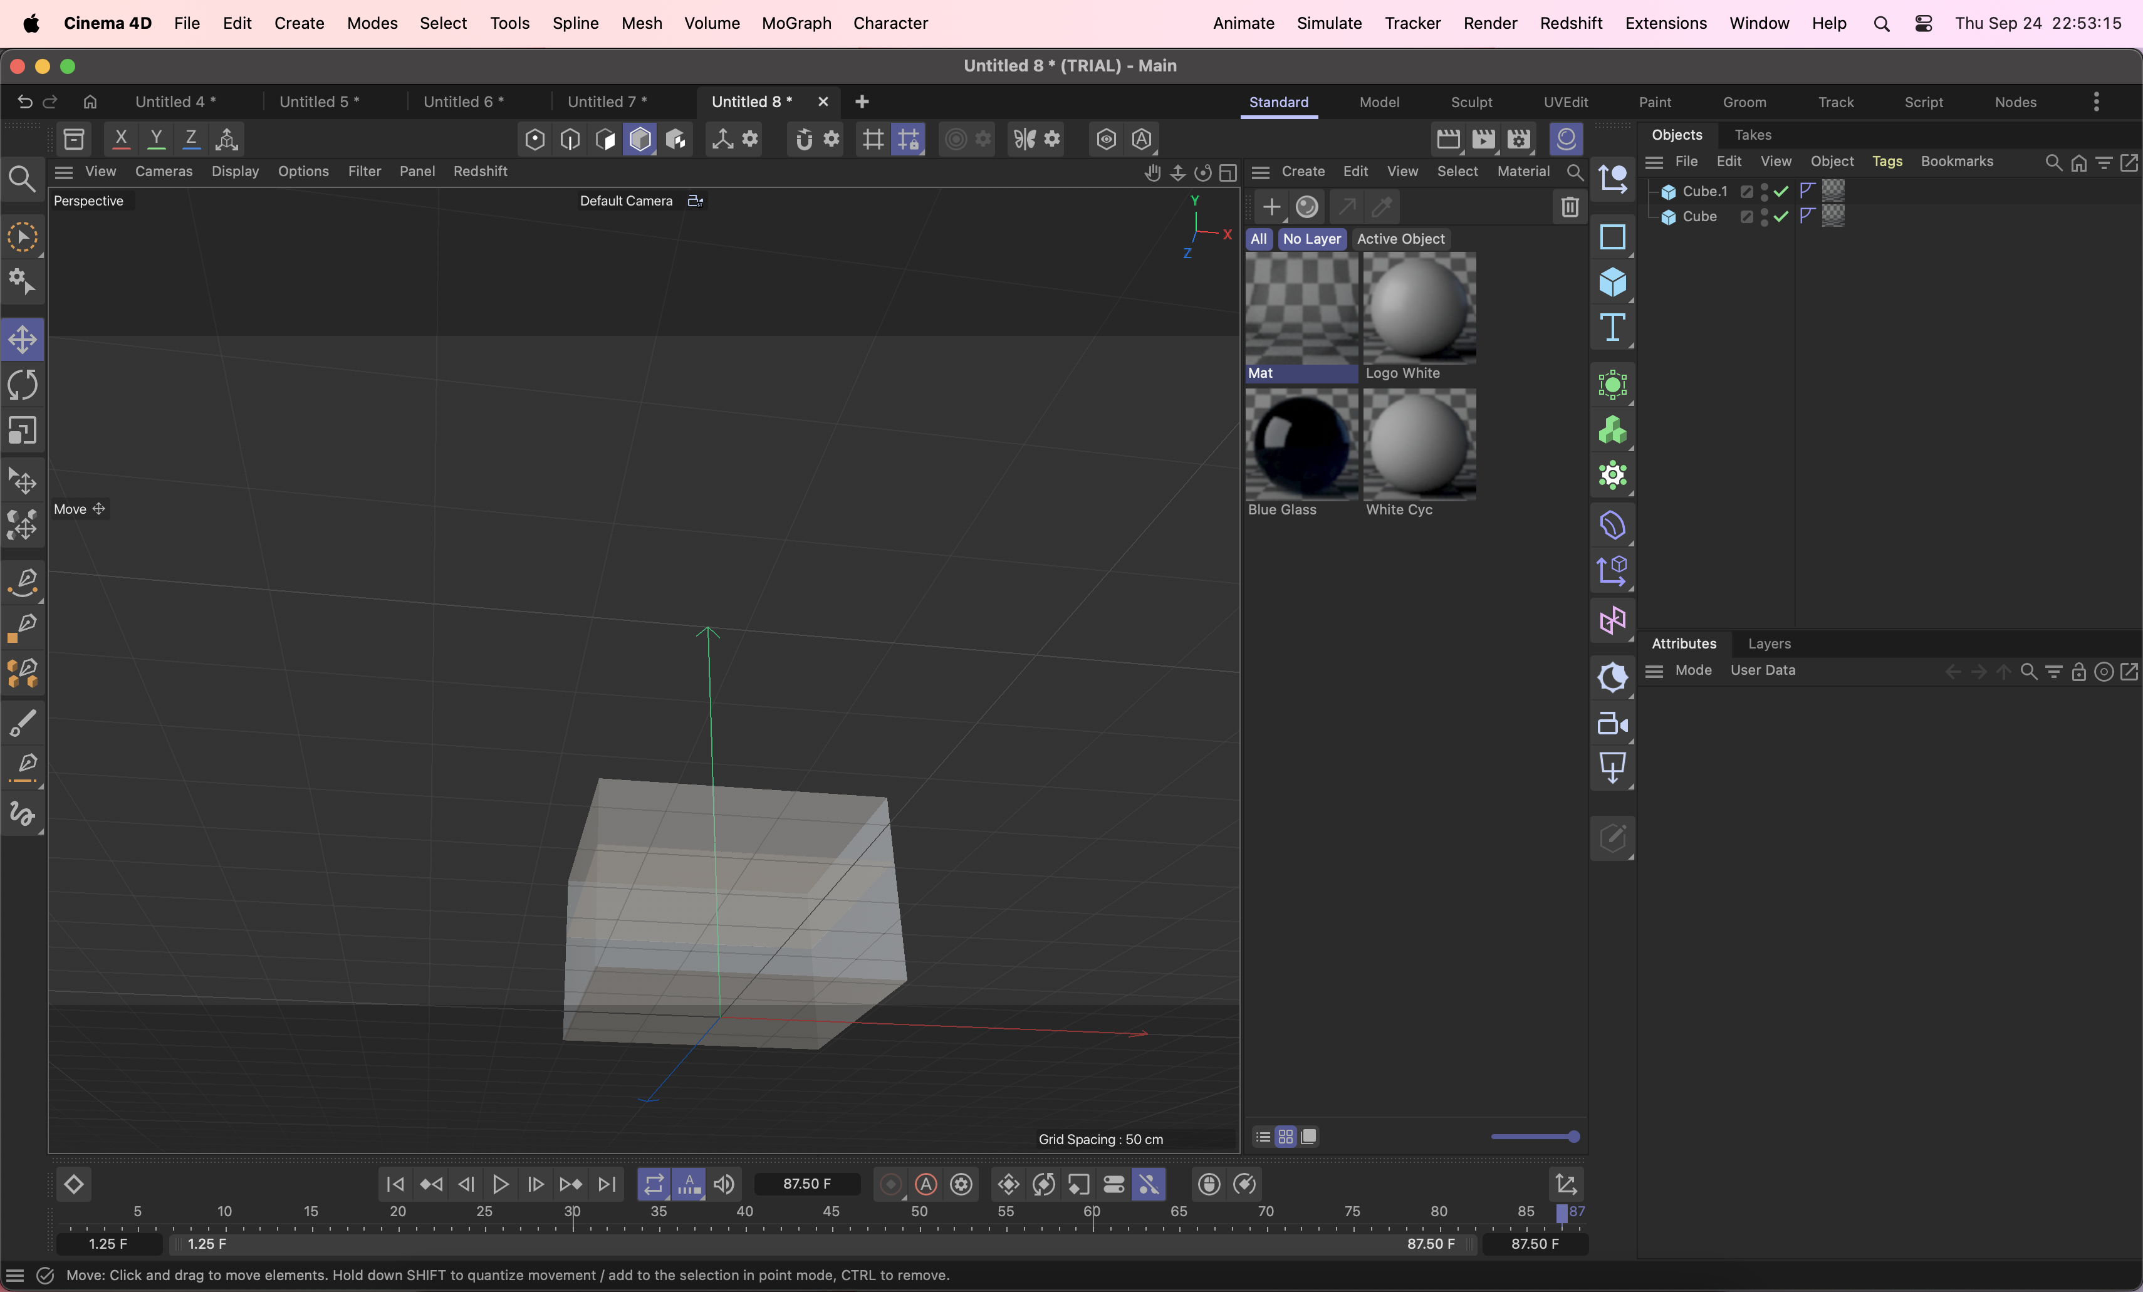Viewport: 2143px width, 1292px height.
Task: Toggle Cube.1 enable checkmark
Action: click(1781, 191)
